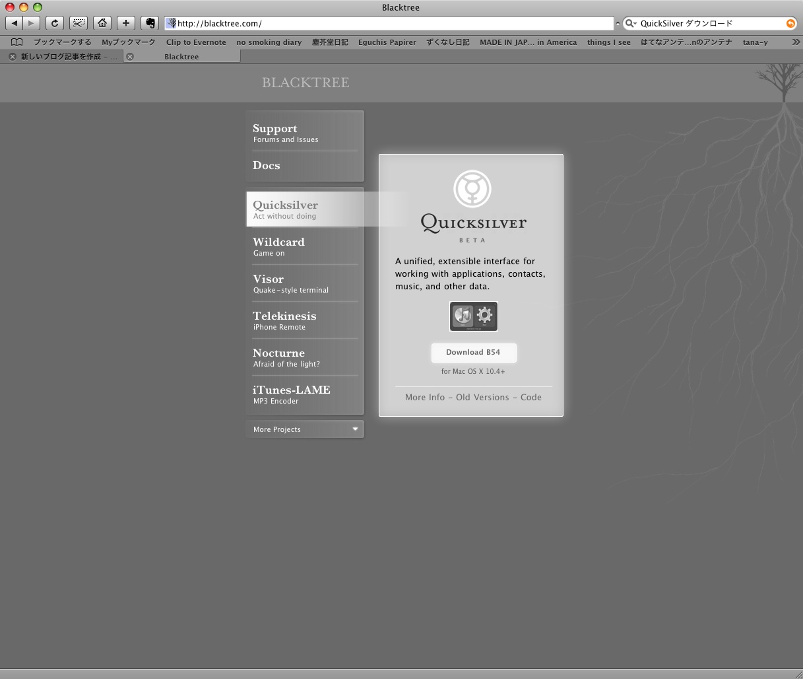This screenshot has width=803, height=679.
Task: Select the Wildcard project
Action: 305,246
